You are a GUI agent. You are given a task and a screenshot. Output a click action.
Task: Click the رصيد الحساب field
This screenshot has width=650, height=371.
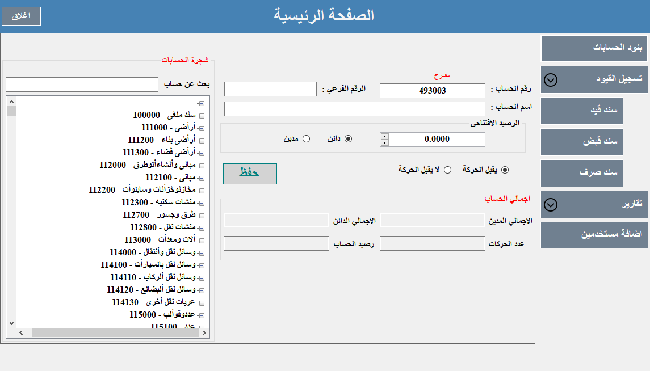[276, 243]
